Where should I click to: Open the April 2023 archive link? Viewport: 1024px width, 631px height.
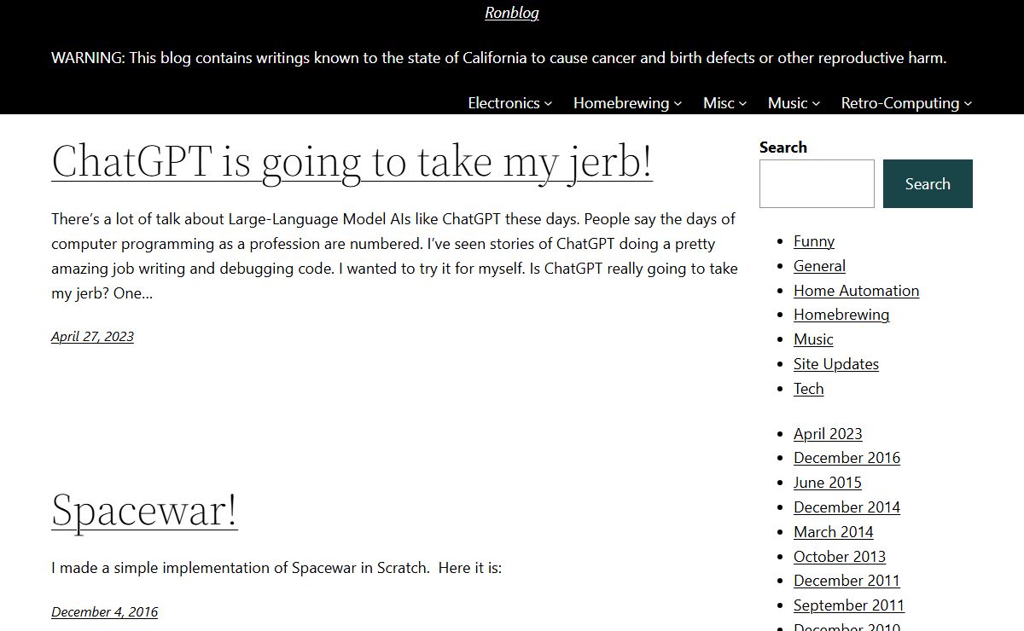click(x=828, y=434)
